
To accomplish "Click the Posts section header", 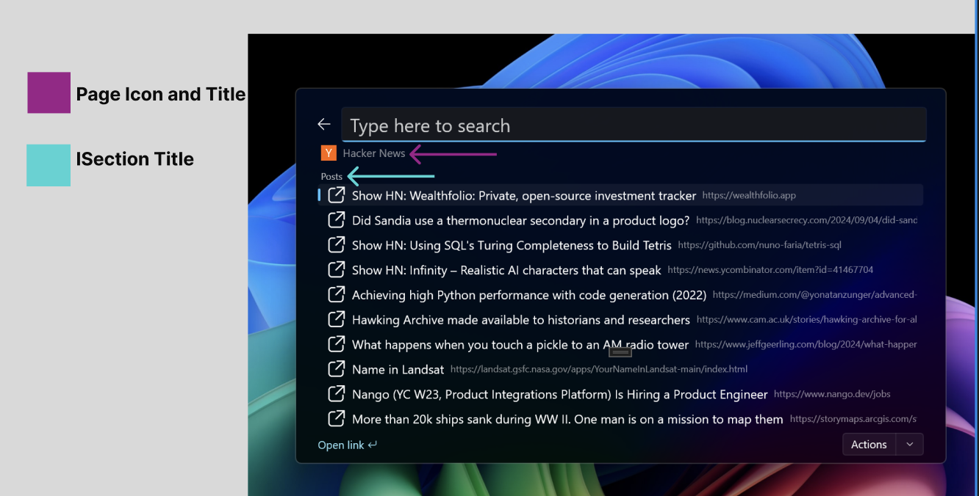I will (331, 177).
